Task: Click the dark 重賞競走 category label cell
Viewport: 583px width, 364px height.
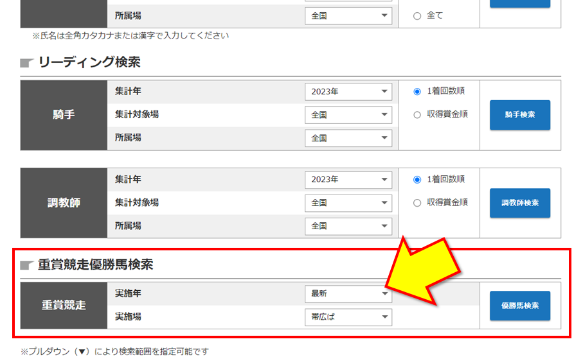Action: 64,306
